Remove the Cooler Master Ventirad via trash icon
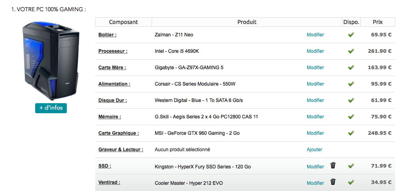The width and height of the screenshot is (398, 192). pyautogui.click(x=333, y=182)
